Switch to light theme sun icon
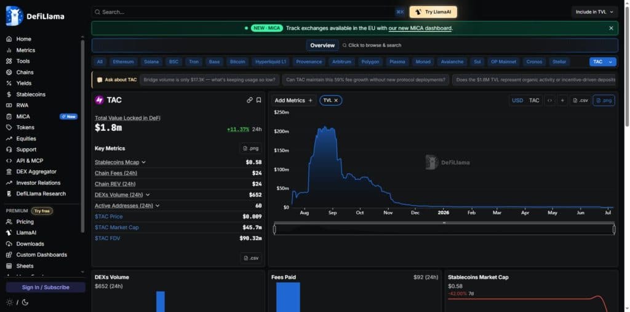This screenshot has width=630, height=312. (10, 302)
